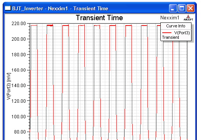Click the Transient label in legend

tap(171, 37)
